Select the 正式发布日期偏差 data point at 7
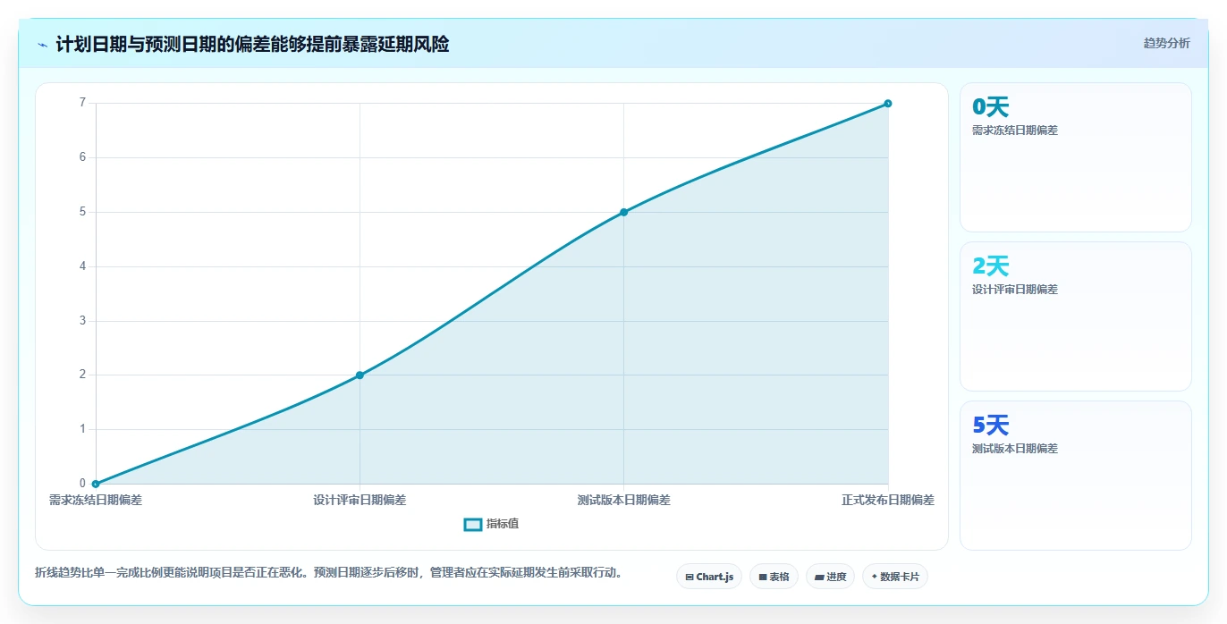Image resolution: width=1227 pixels, height=624 pixels. tap(888, 104)
